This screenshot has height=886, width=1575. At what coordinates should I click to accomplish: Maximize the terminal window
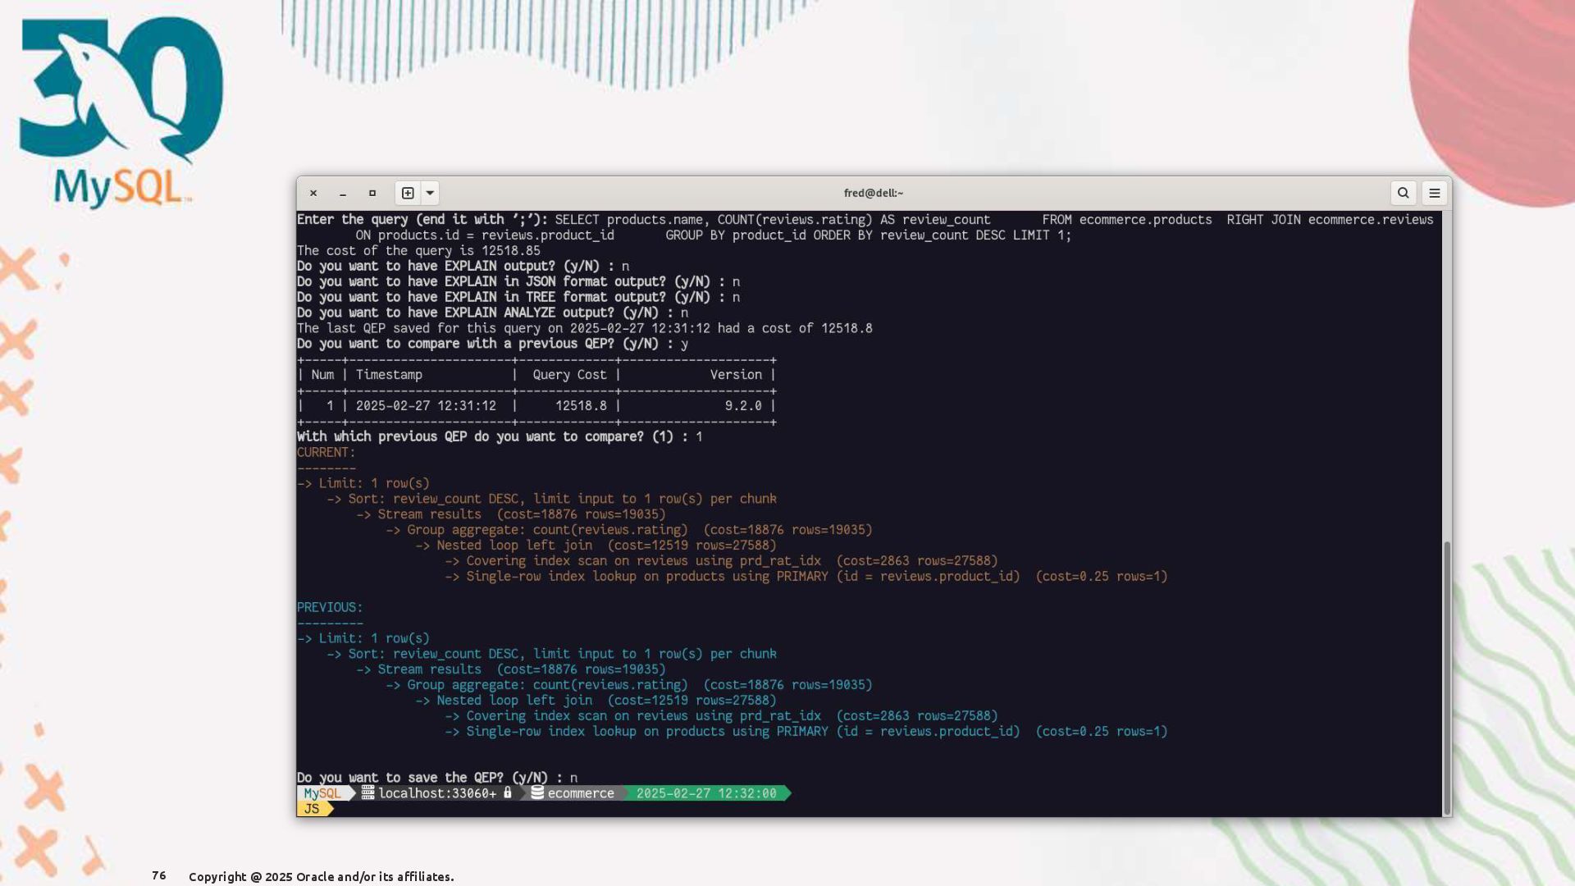click(372, 193)
